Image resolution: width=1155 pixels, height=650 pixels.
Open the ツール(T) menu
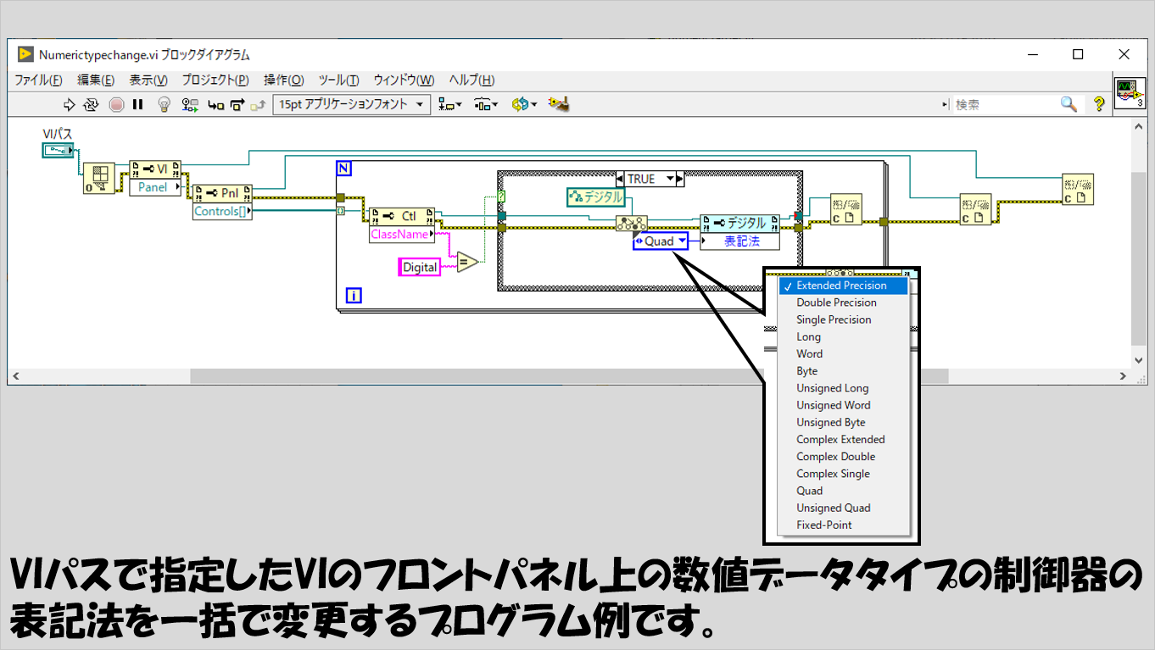(x=338, y=80)
